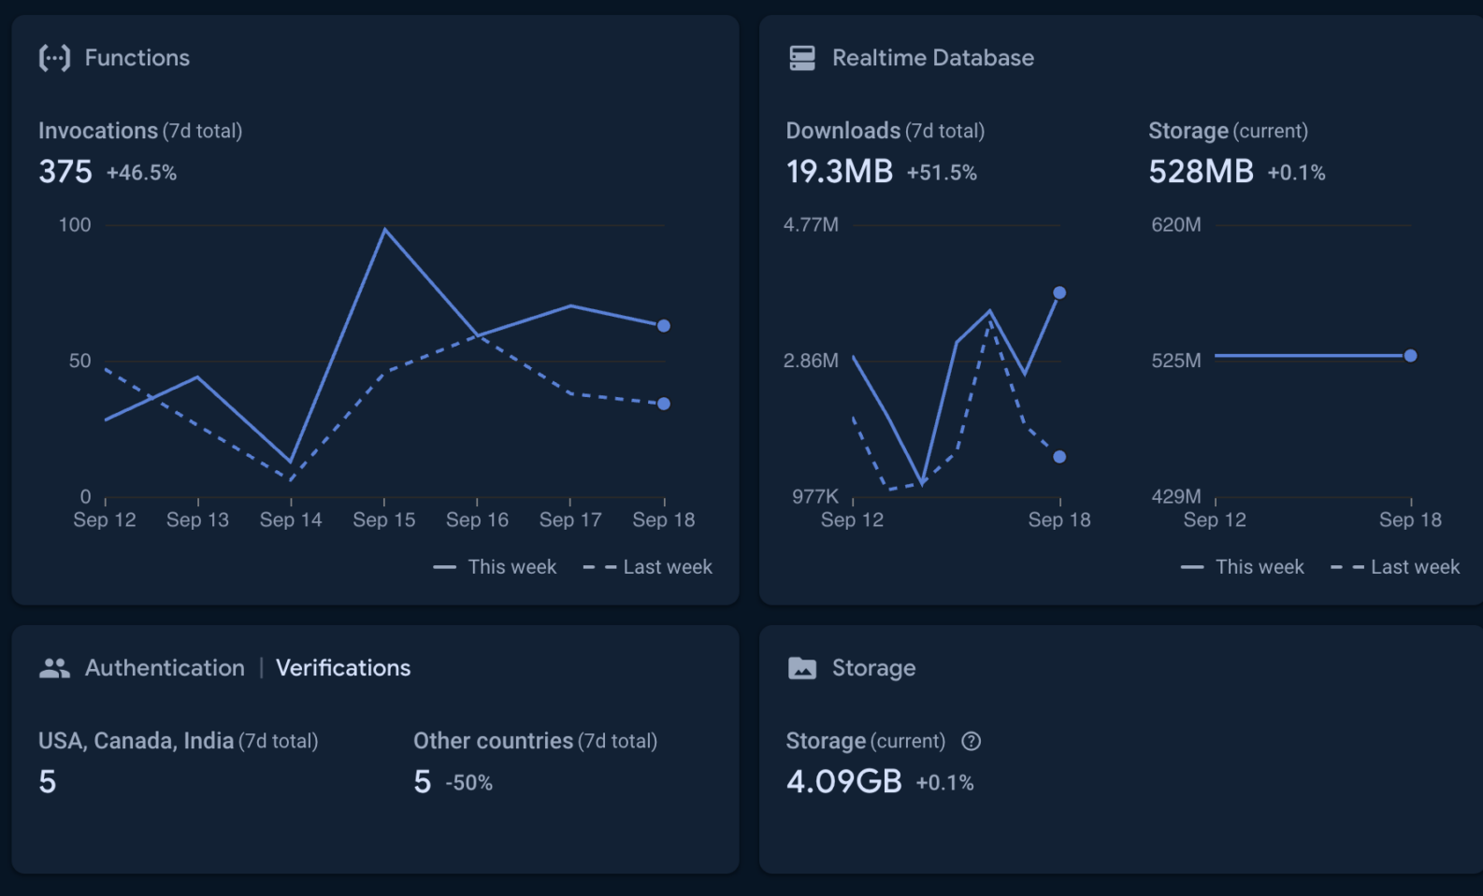Click the database Storage chart end point
The height and width of the screenshot is (896, 1483).
[1410, 356]
